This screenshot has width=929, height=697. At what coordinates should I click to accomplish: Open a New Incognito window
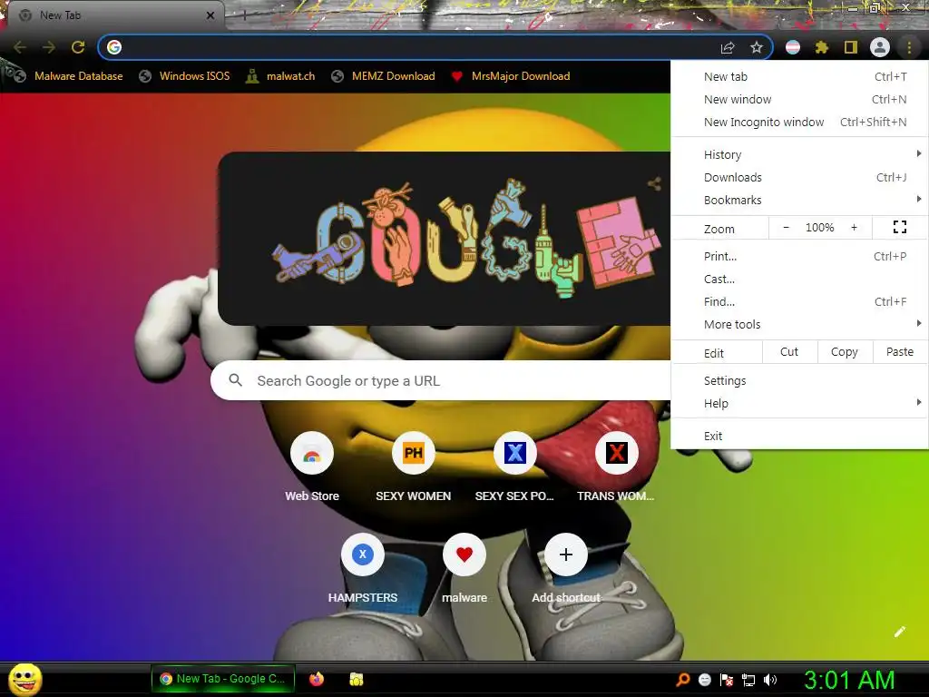(x=799, y=123)
